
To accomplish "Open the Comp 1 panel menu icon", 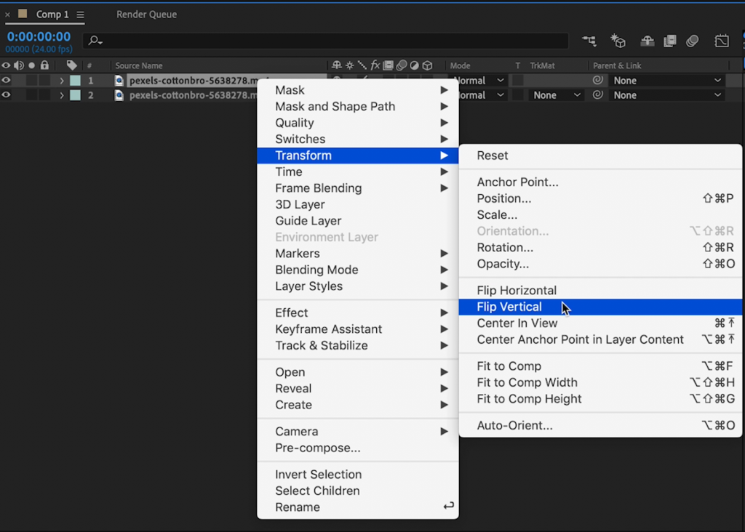I will [x=80, y=15].
